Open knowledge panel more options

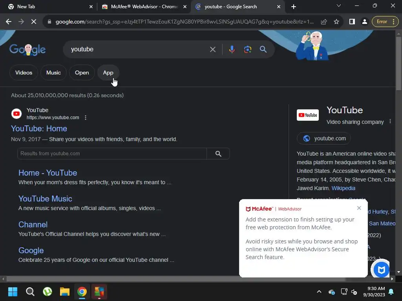390,121
